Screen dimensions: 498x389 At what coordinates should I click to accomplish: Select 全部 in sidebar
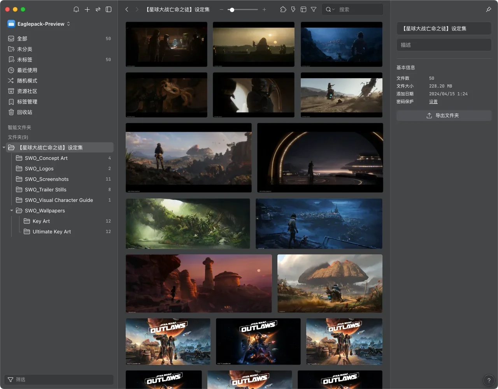59,39
